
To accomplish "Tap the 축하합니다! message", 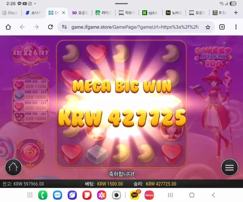I will coord(121,174).
